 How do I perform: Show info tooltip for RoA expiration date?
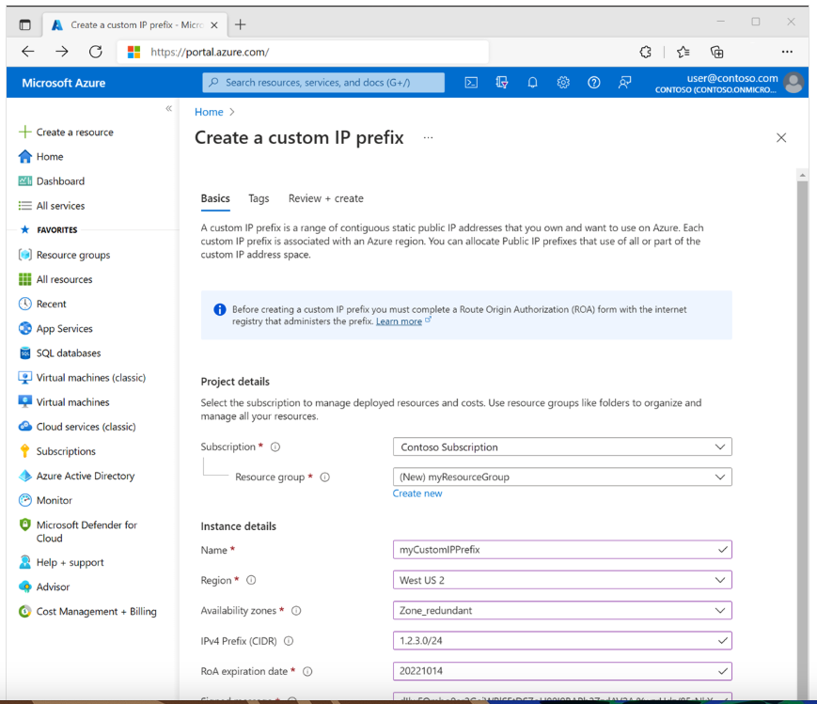(307, 671)
